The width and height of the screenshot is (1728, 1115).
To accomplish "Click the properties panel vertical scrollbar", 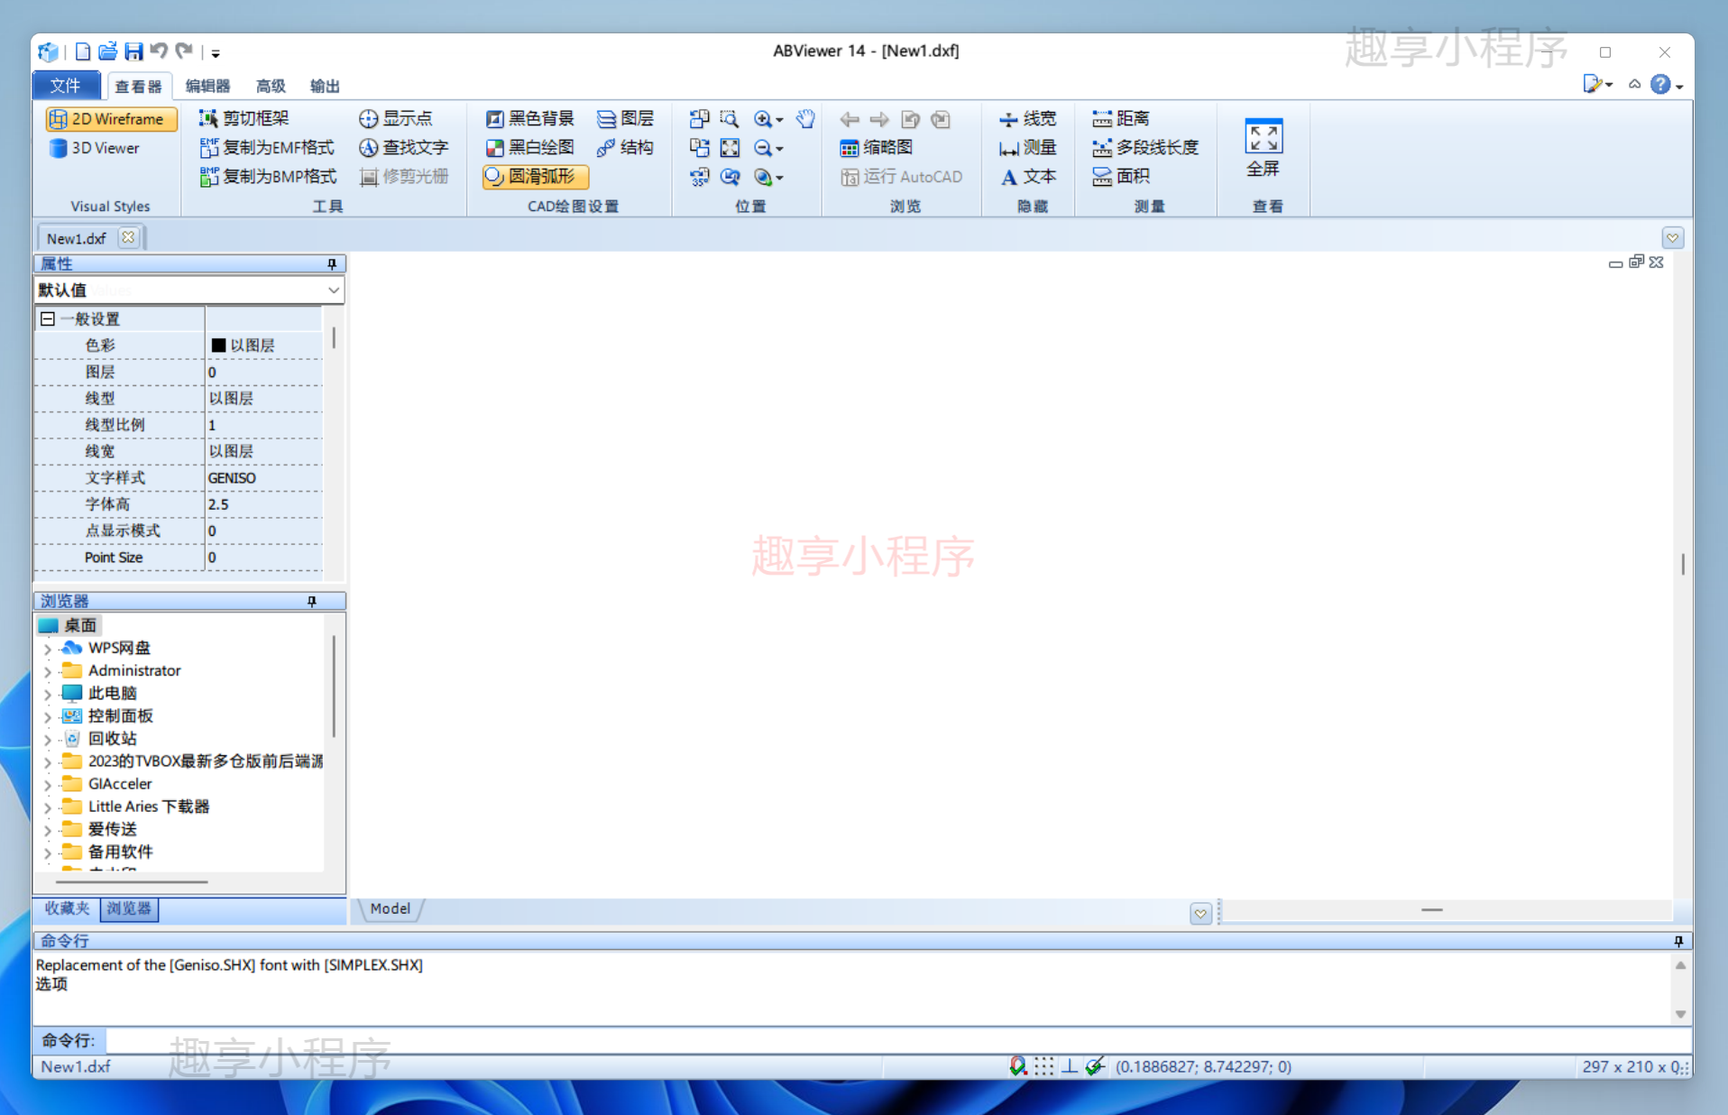I will 334,337.
